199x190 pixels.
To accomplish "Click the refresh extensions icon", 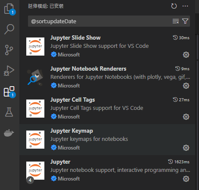I will 174,6.
